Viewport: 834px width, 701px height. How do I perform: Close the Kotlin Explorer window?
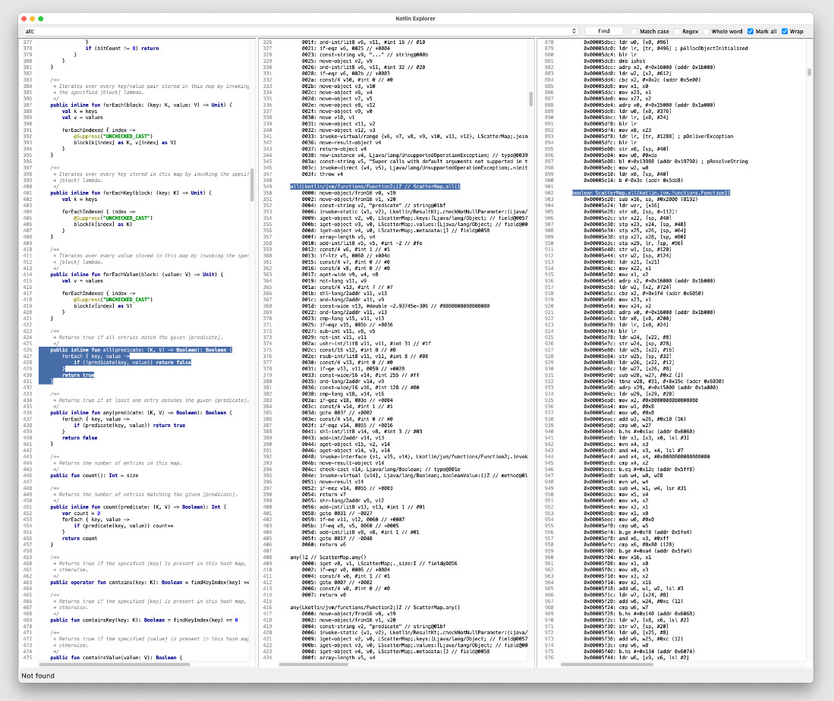coord(24,19)
